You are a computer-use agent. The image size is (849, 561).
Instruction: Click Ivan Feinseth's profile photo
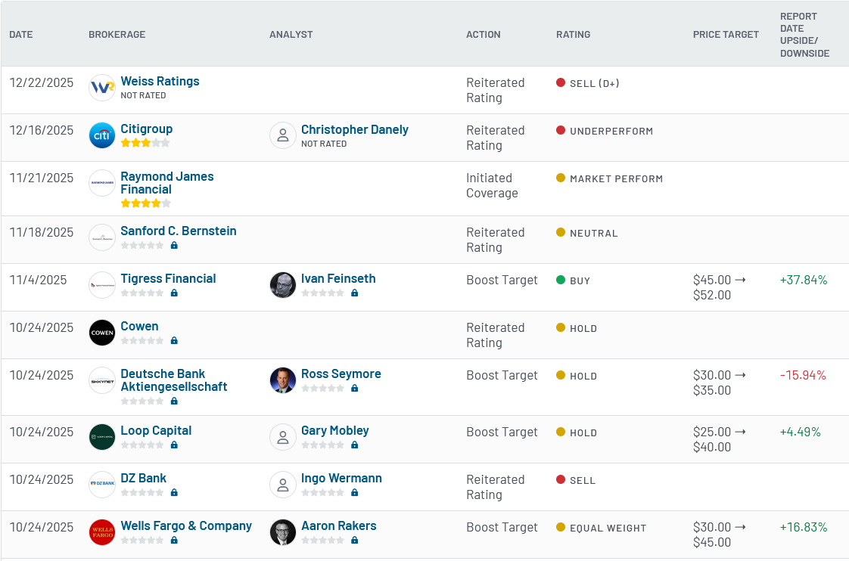(x=283, y=285)
